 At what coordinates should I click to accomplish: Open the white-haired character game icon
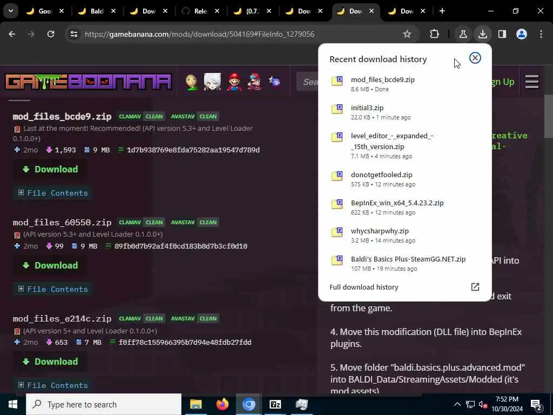pos(212,82)
